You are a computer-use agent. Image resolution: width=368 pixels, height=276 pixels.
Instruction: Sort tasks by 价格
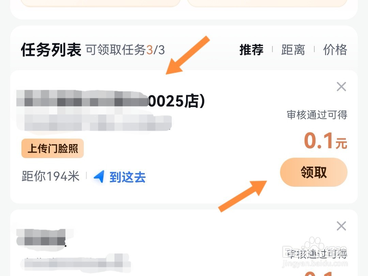[x=334, y=50]
